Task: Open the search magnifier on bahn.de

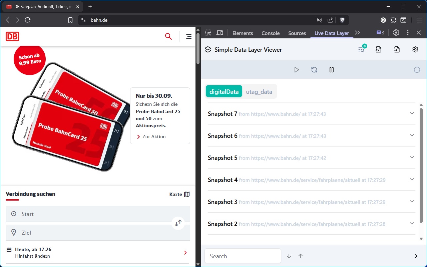Action: (168, 36)
